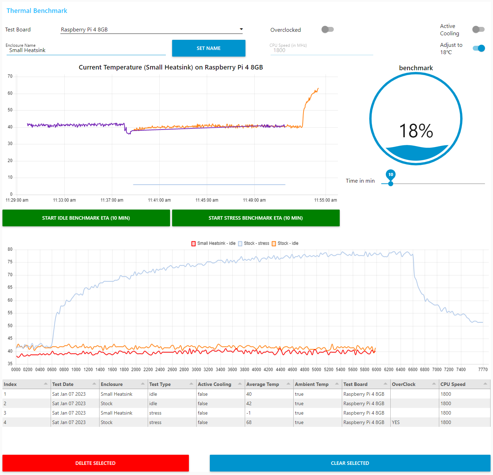Click the Average Temp sort arrow
Screen dimensions: 493x475
click(x=288, y=384)
